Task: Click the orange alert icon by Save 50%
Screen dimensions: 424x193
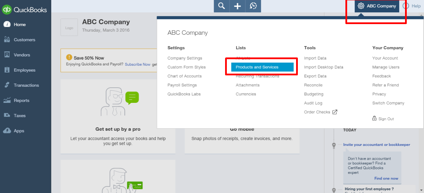Action: click(69, 57)
